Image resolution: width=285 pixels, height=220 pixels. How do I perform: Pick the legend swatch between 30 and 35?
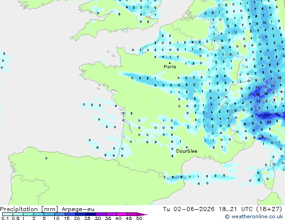[x=101, y=214]
